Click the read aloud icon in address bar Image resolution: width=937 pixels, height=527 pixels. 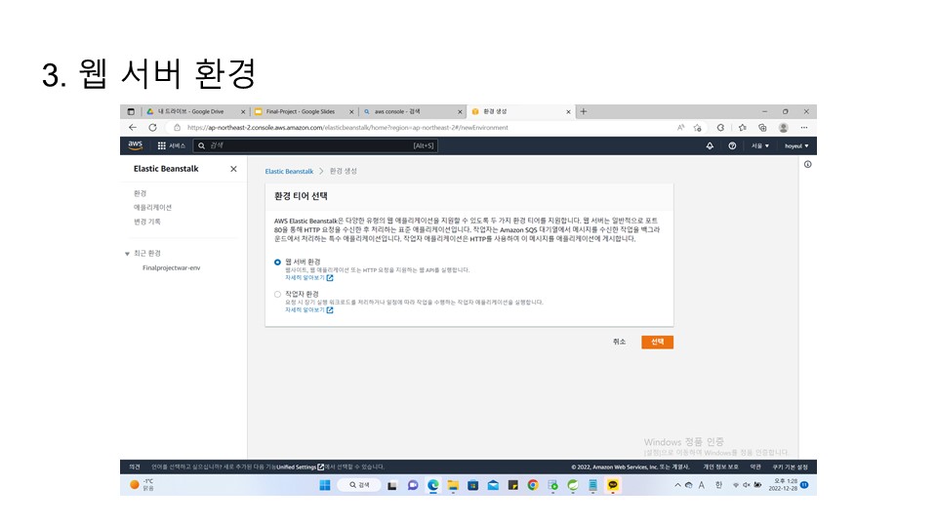(x=680, y=127)
